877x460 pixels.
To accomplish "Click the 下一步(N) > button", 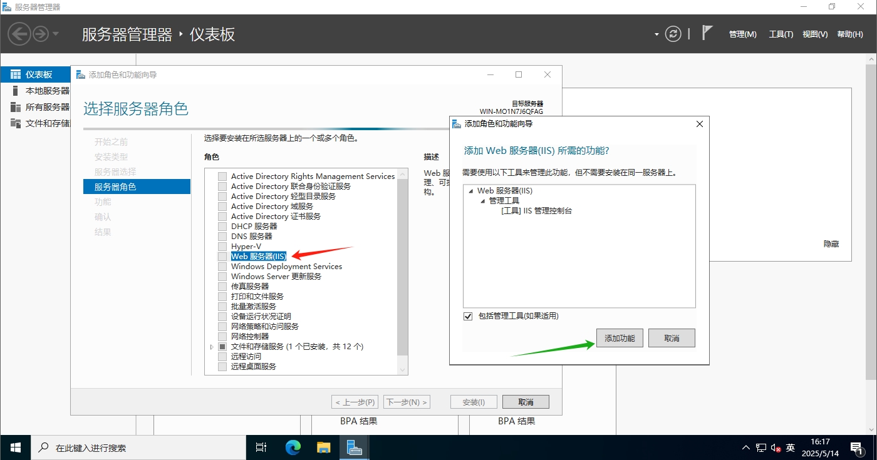I will [407, 402].
